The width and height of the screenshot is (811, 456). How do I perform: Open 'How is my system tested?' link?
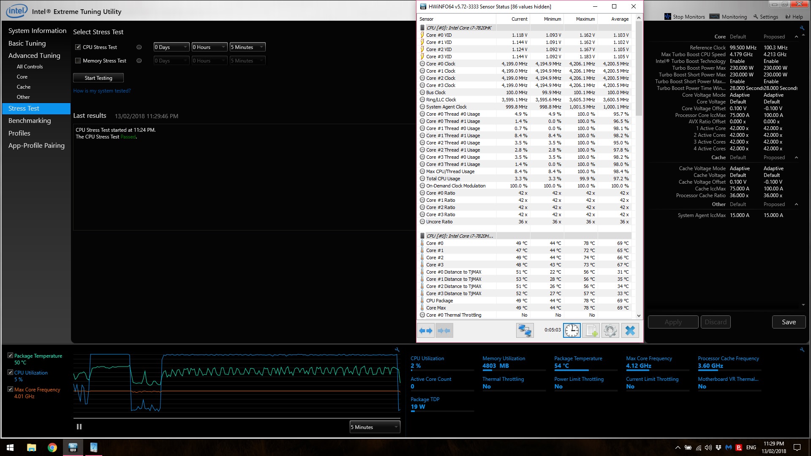click(102, 91)
